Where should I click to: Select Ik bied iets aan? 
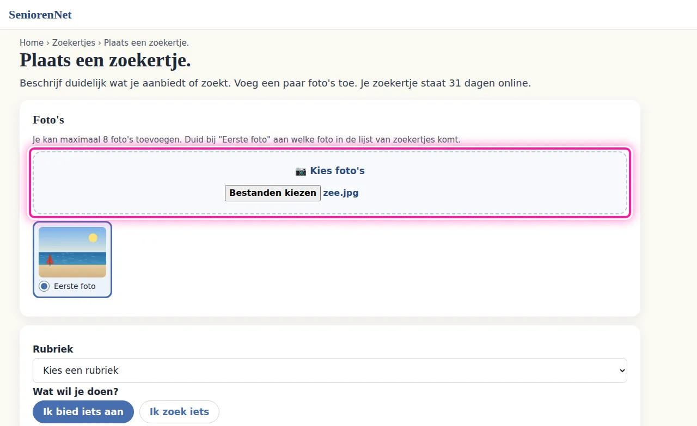coord(83,412)
